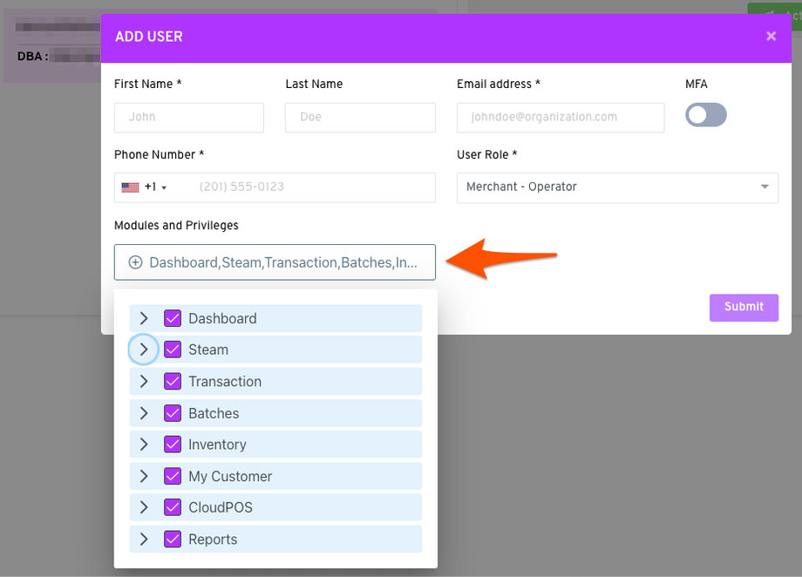This screenshot has height=577, width=802.
Task: Open the User Role dropdown
Action: pos(617,187)
